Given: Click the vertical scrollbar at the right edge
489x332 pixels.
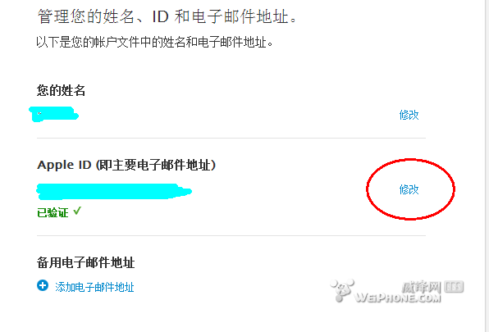Looking at the screenshot, I should click(x=487, y=166).
